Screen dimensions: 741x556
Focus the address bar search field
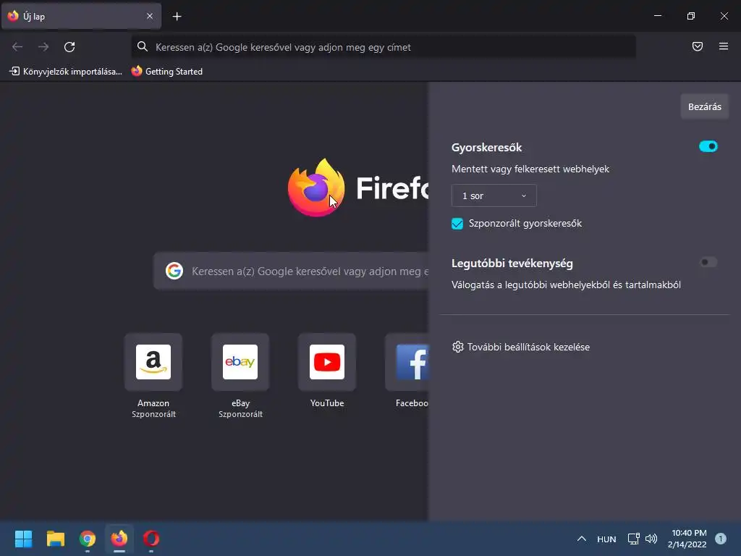pos(384,47)
